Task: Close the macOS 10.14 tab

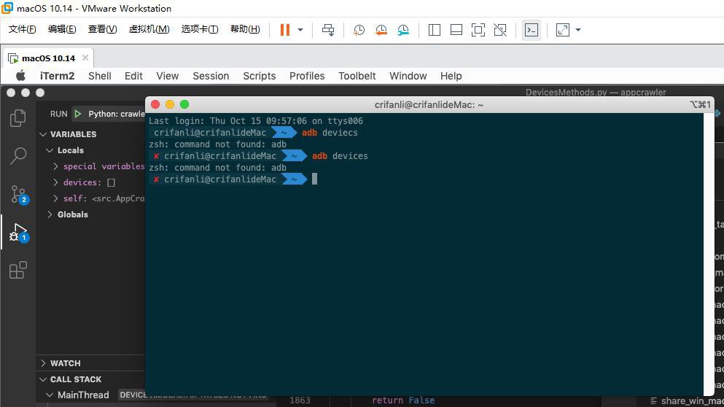Action: (85, 58)
